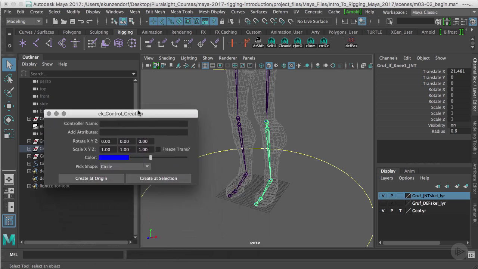Select the Paint Selection tool
The image size is (478, 269).
pyautogui.click(x=9, y=92)
